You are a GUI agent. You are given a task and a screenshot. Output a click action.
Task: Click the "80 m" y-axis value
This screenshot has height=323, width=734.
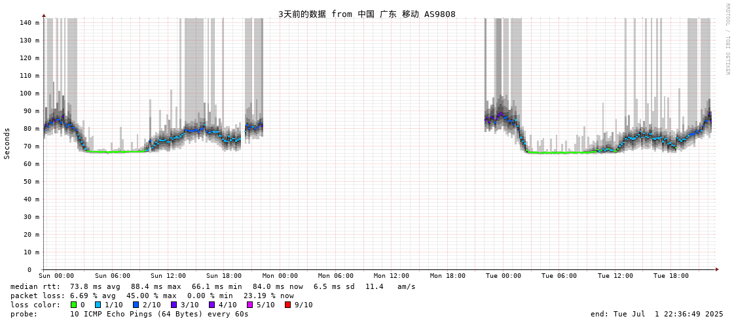(x=32, y=129)
